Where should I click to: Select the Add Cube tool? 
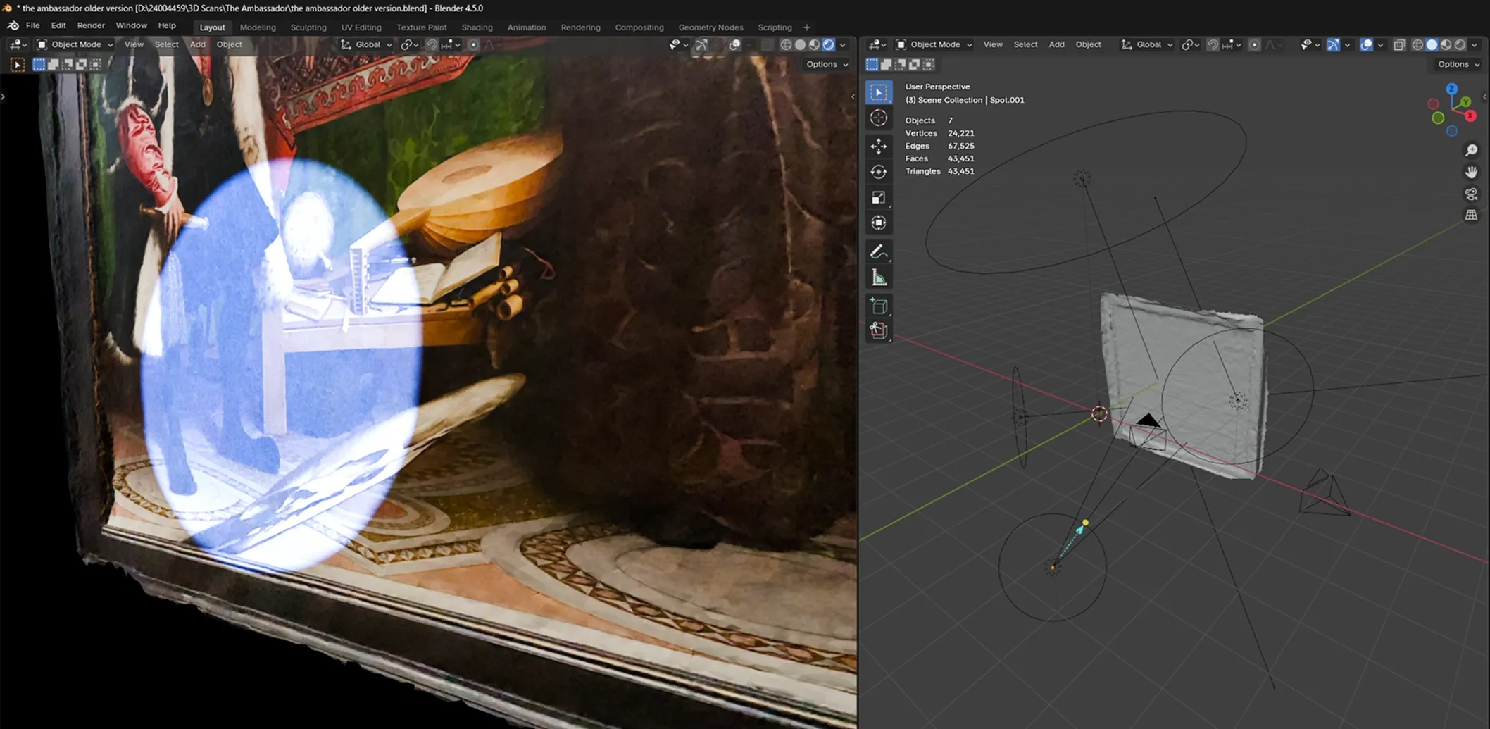coord(878,306)
